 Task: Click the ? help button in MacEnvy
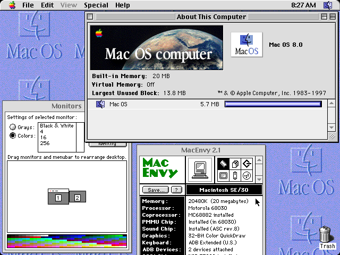[176, 190]
